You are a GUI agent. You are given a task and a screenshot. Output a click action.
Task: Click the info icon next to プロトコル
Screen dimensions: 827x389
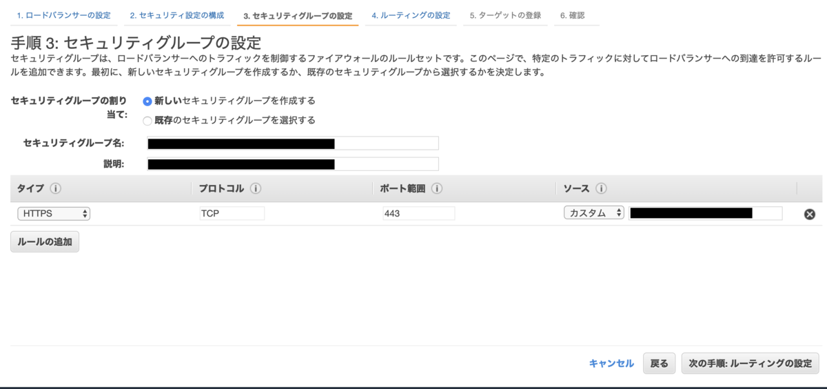pyautogui.click(x=255, y=188)
